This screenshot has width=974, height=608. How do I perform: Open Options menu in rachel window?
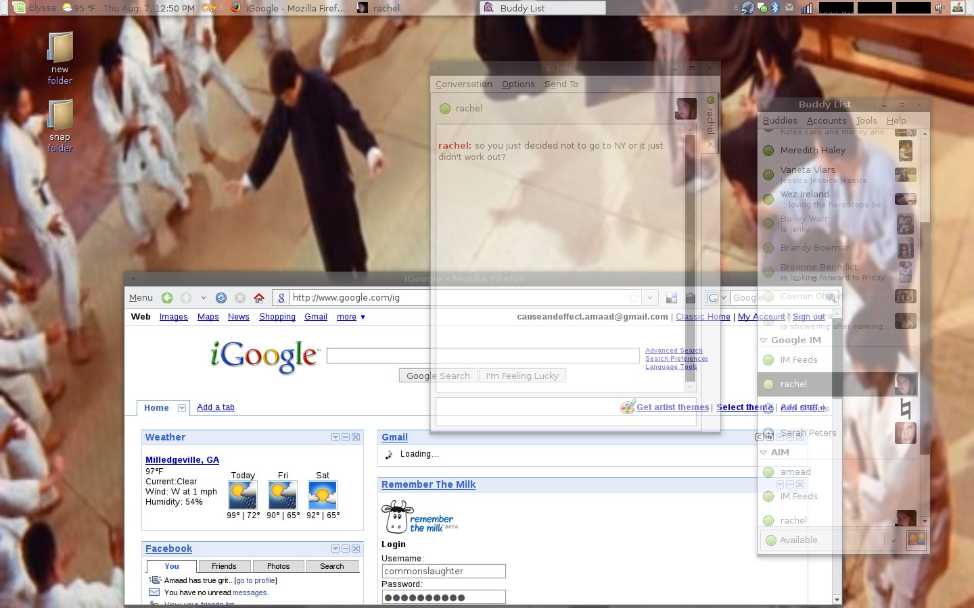click(518, 84)
